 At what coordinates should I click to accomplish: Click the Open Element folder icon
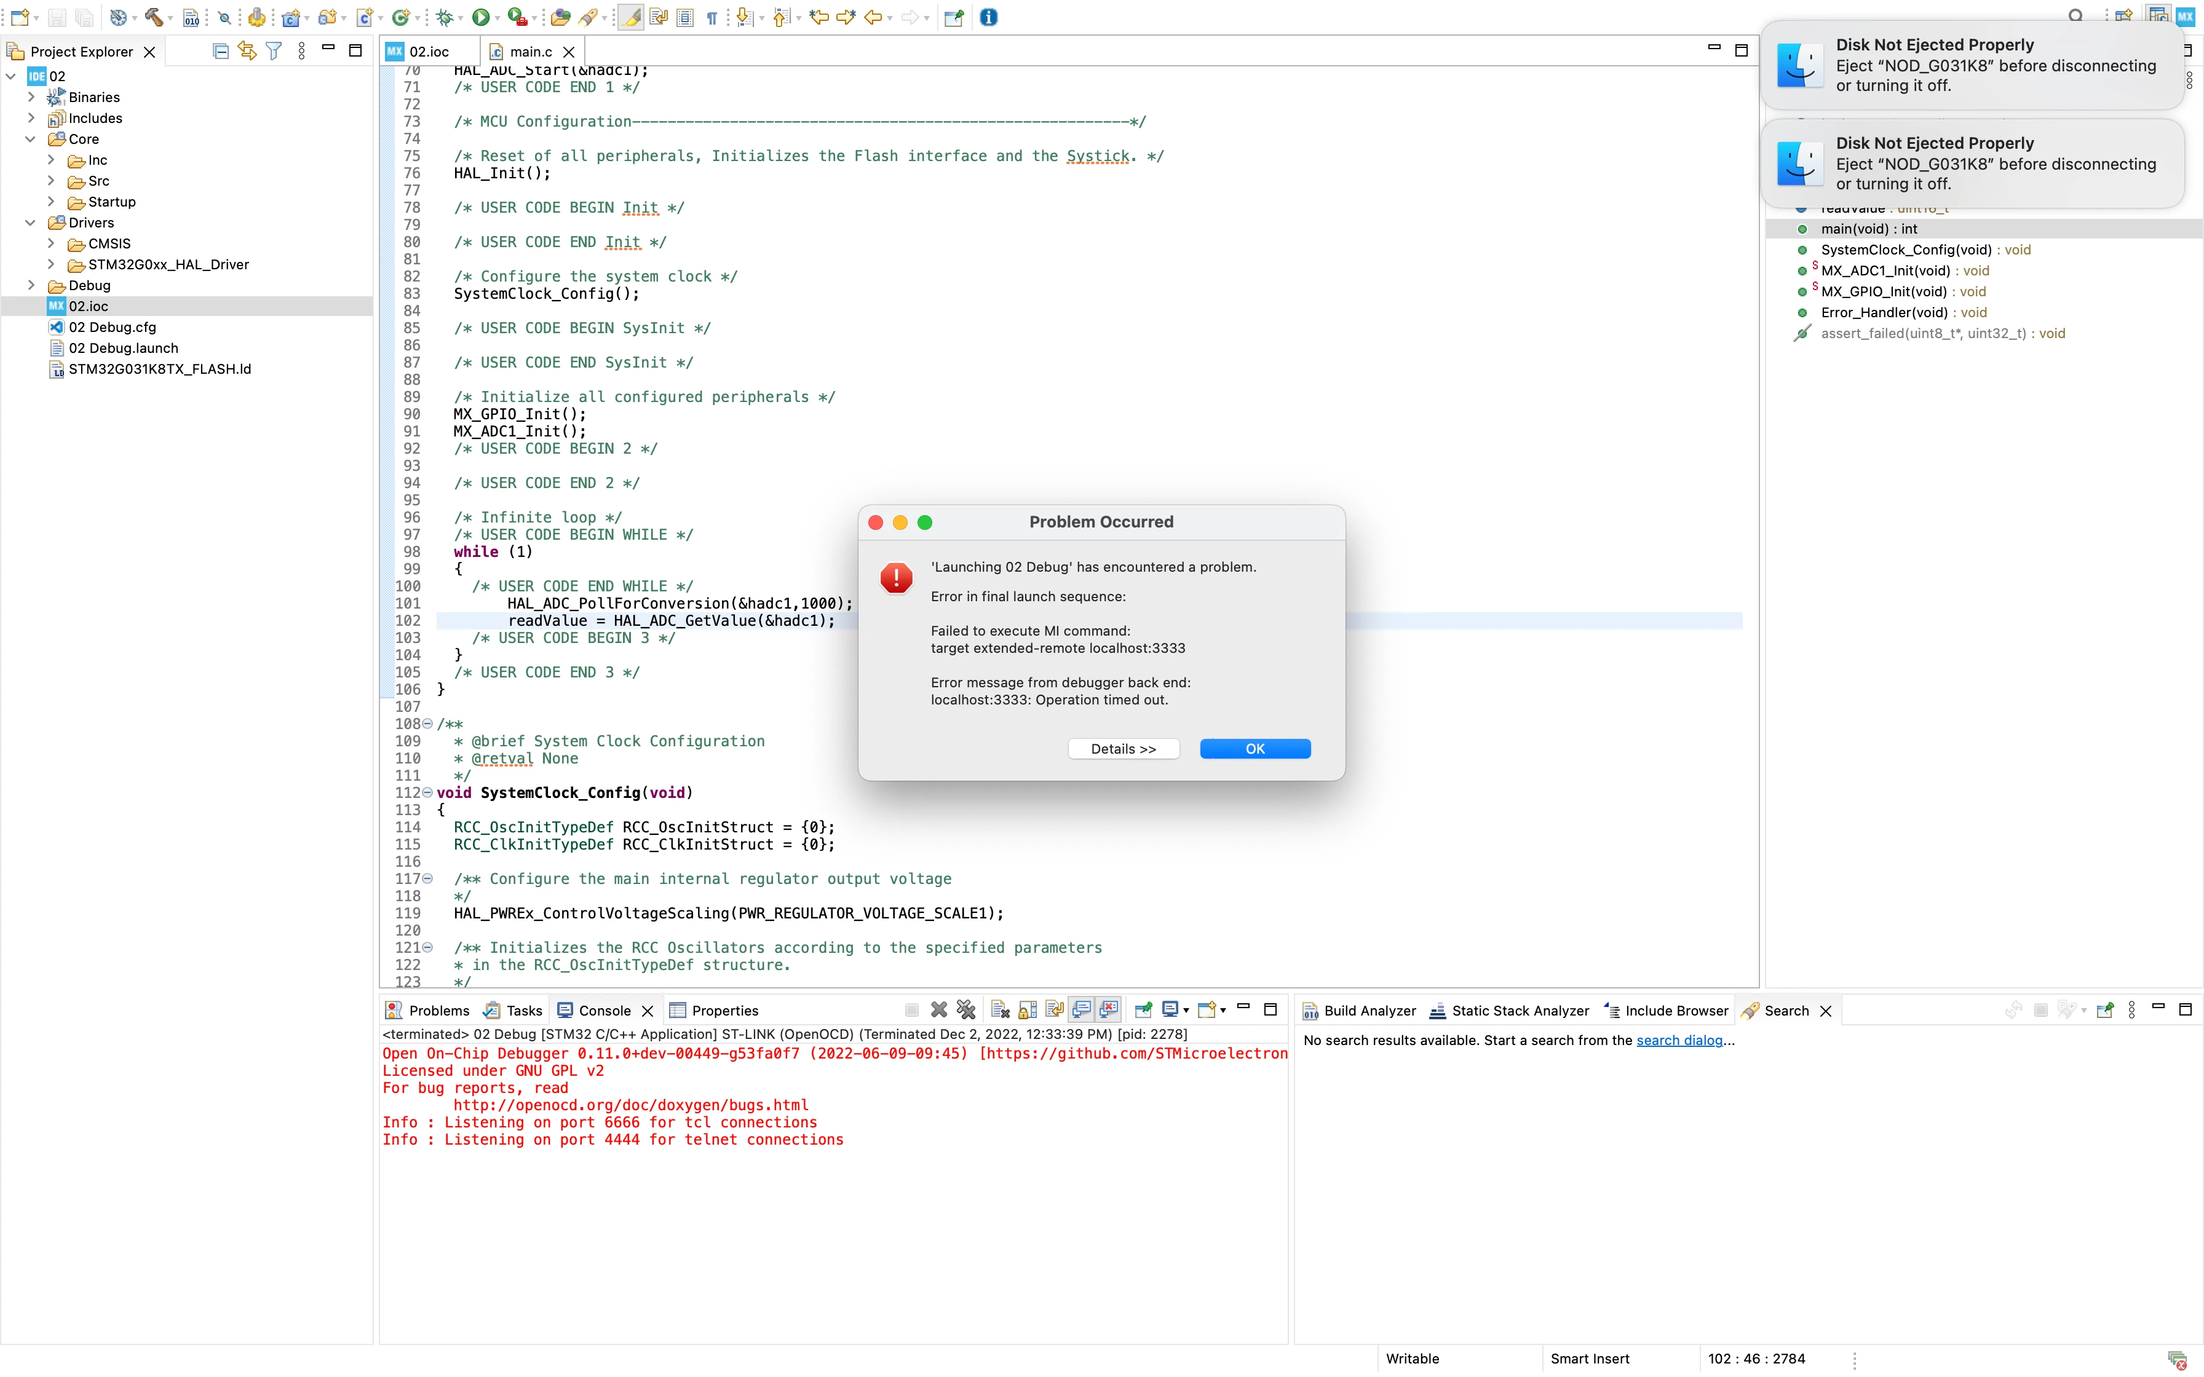point(561,17)
